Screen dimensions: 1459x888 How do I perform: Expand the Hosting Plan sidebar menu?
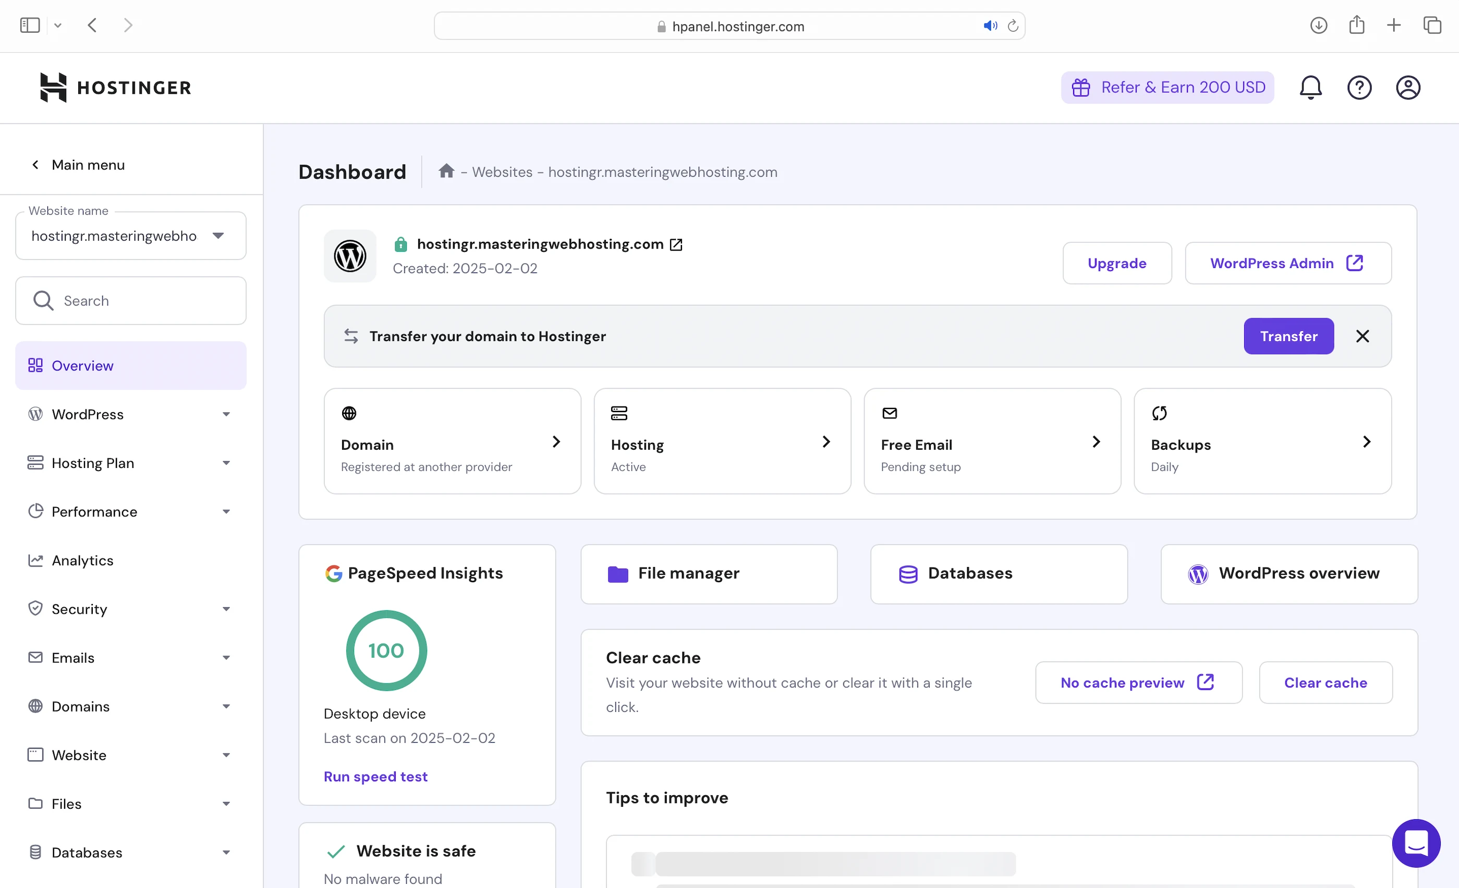[130, 463]
